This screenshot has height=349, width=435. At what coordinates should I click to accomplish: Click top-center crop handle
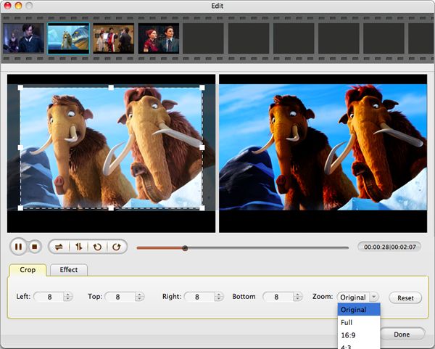[x=111, y=88]
